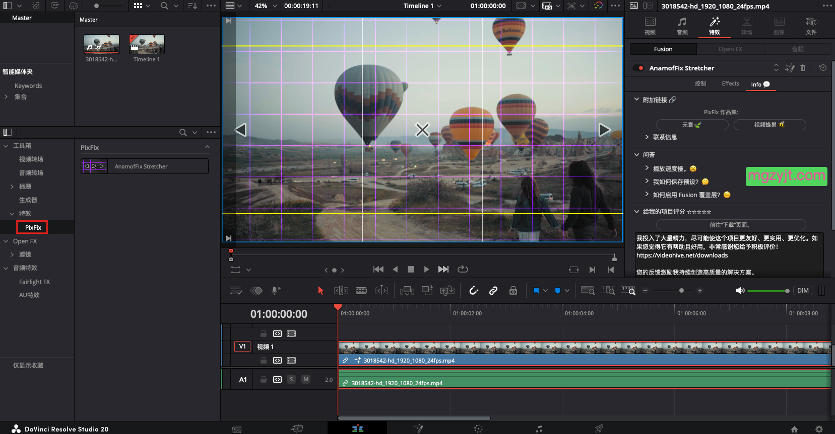Click the 前往"下载"页面 button

730,225
